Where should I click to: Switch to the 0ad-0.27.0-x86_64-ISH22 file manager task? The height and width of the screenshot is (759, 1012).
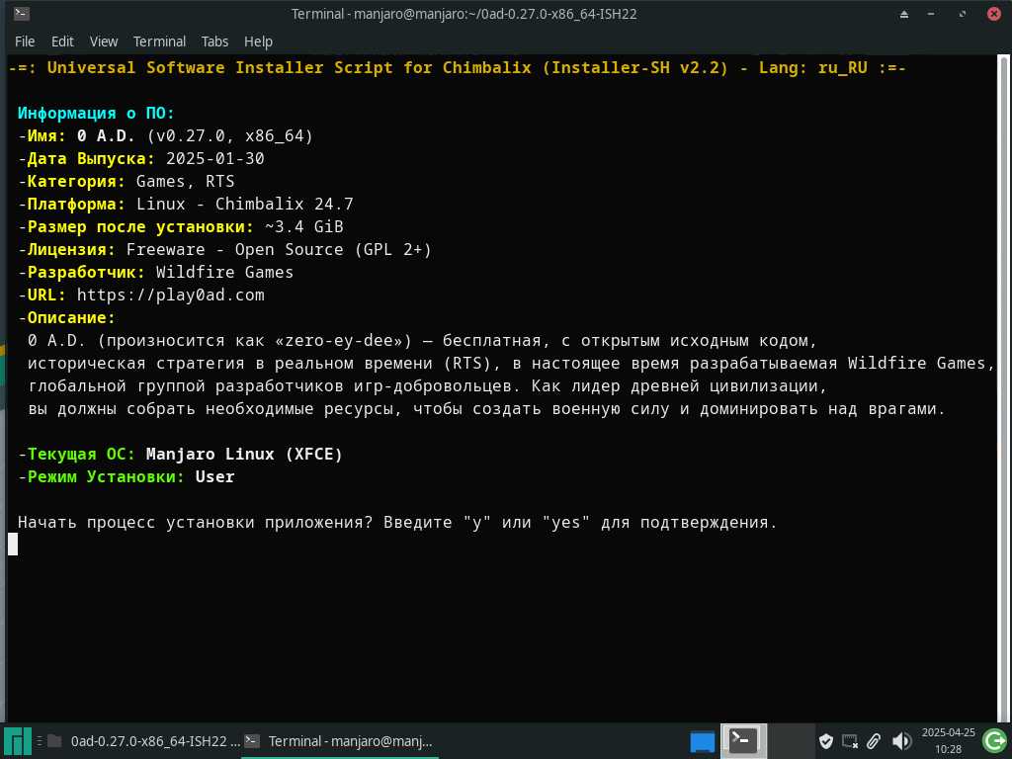pos(144,741)
